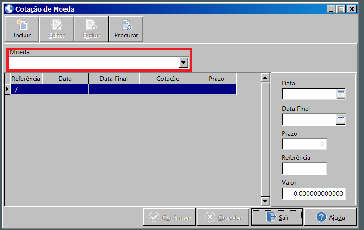
Task: Click the grid scrollbar down arrow
Action: 265,201
